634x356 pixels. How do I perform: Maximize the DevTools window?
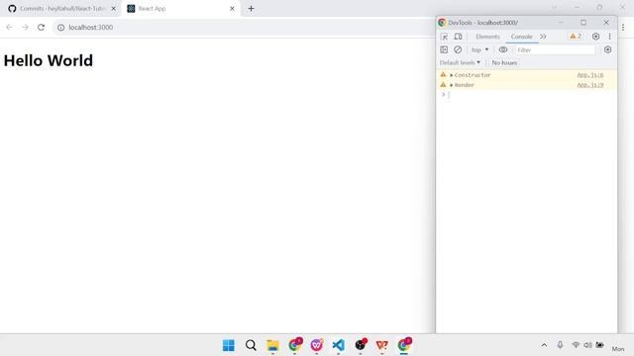point(583,23)
